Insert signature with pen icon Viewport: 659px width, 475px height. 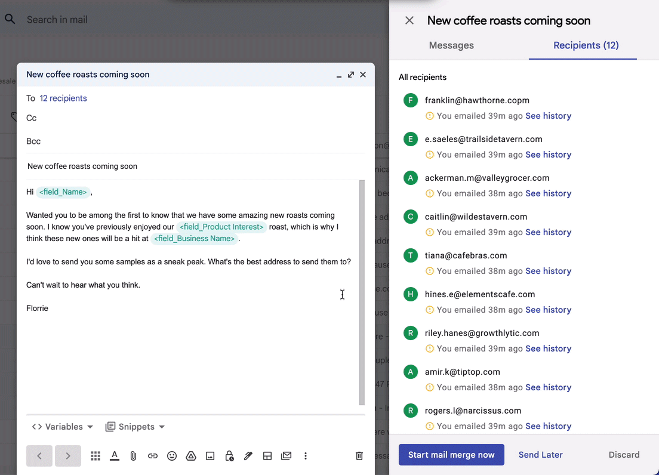pyautogui.click(x=248, y=456)
